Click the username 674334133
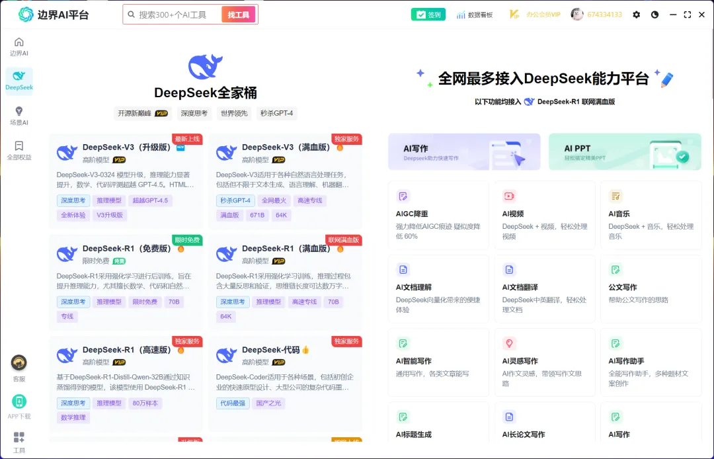714x459 pixels. point(604,15)
